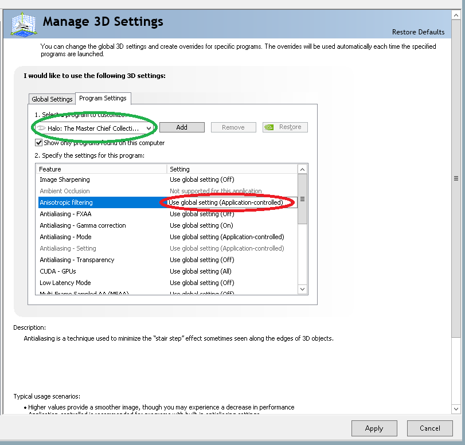Screen dimensions: 465x445
Task: Switch to the Global Settings tab
Action: (x=52, y=99)
